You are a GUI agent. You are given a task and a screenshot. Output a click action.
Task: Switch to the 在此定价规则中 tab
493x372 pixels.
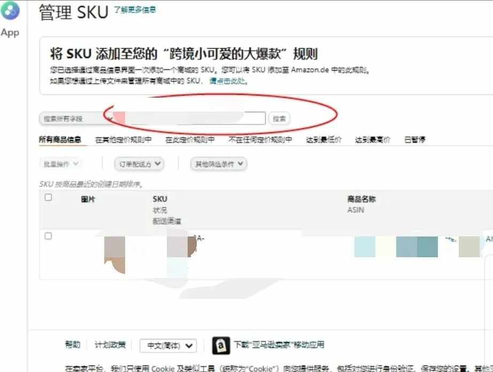click(x=190, y=140)
